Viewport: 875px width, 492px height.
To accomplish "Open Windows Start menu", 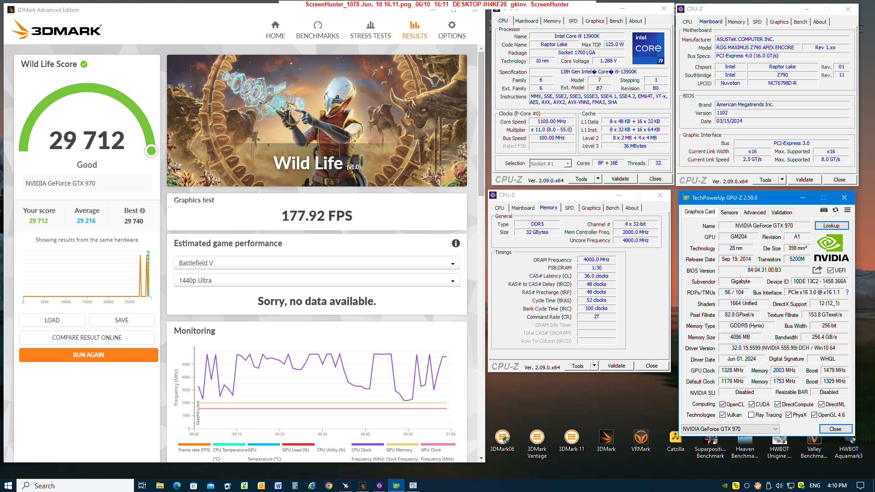I will 8,486.
